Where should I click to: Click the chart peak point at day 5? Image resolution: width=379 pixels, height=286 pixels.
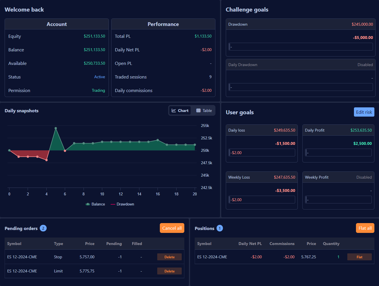pyautogui.click(x=56, y=128)
